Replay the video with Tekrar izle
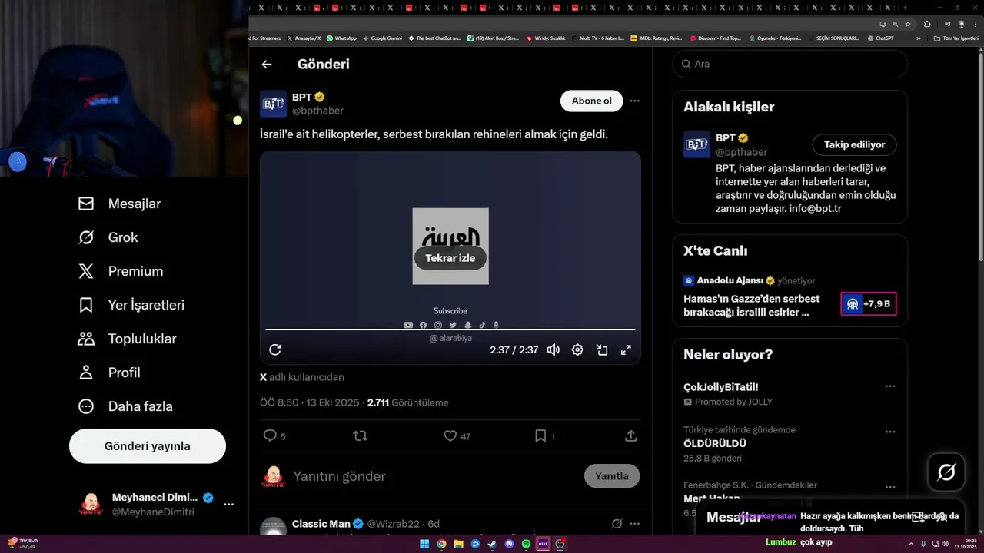The image size is (984, 553). point(450,258)
